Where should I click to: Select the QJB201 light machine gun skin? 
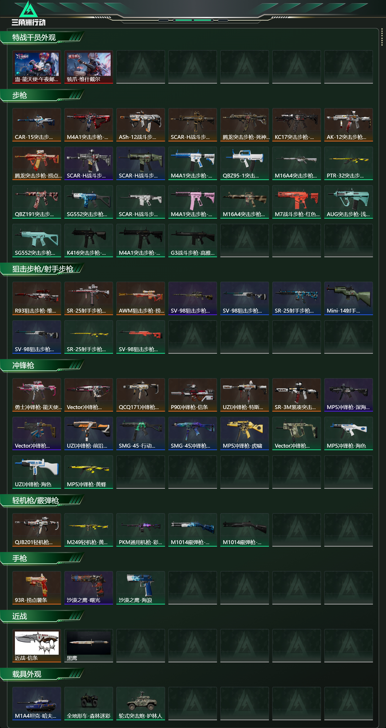pyautogui.click(x=37, y=530)
